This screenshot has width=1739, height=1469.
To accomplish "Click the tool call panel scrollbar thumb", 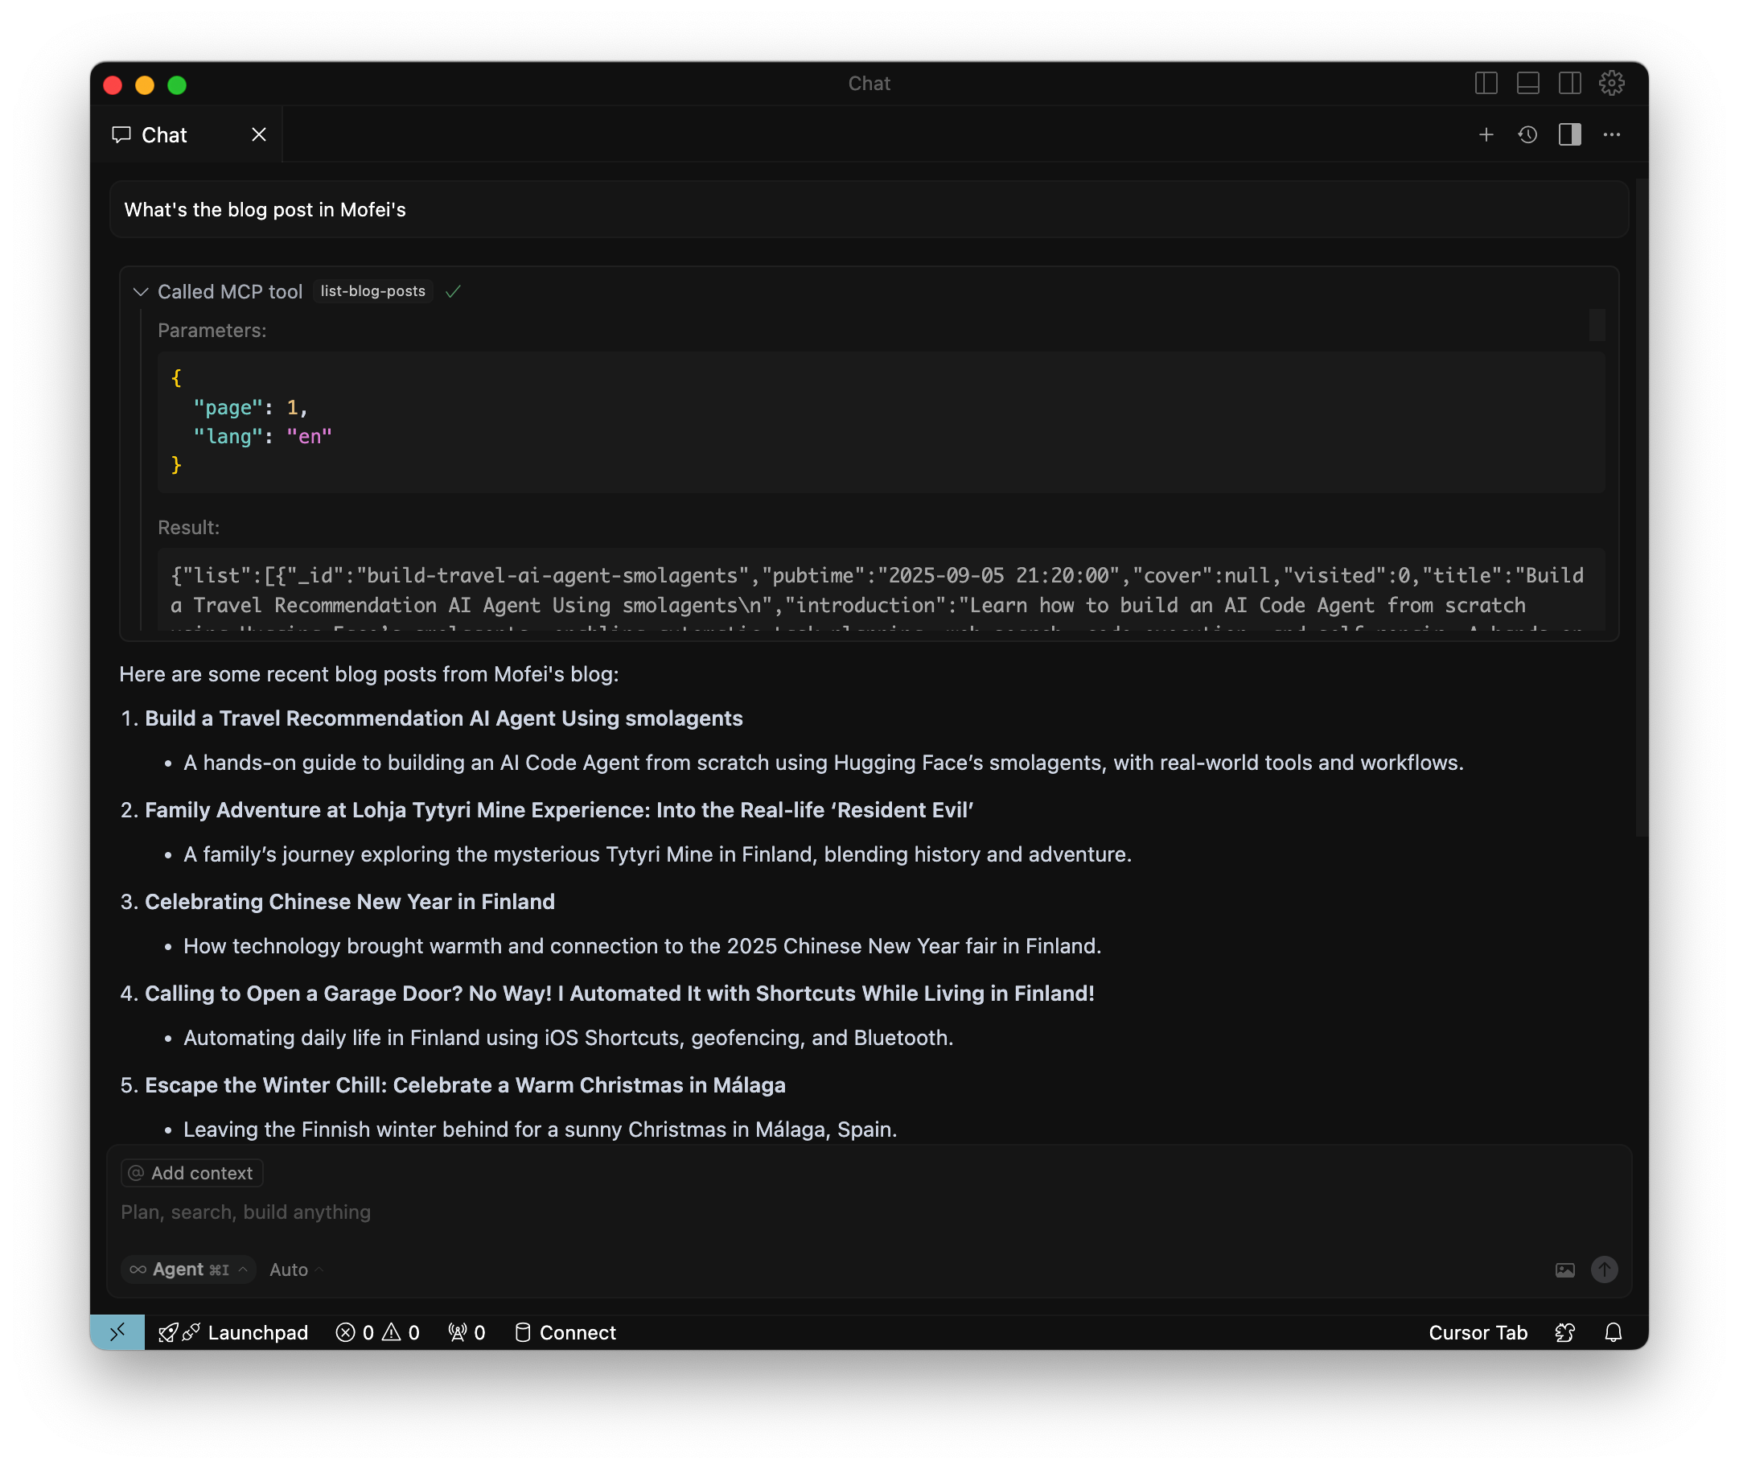I will coord(1596,325).
